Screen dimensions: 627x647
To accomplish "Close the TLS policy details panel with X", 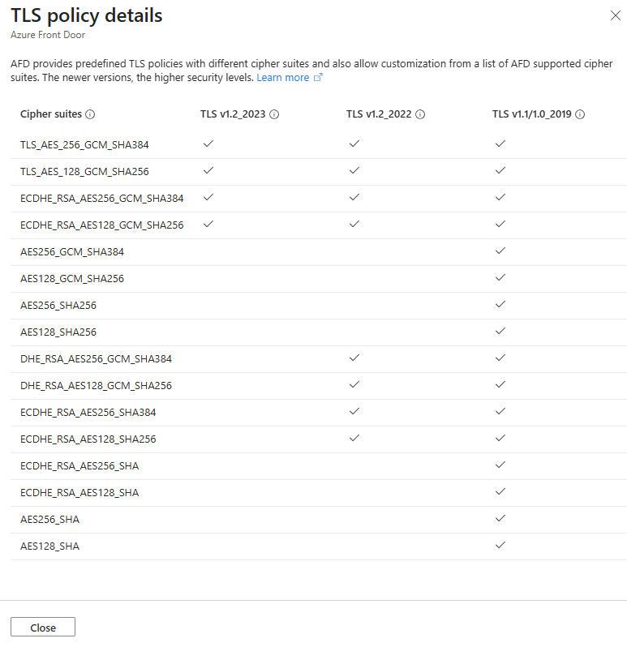I will (616, 15).
